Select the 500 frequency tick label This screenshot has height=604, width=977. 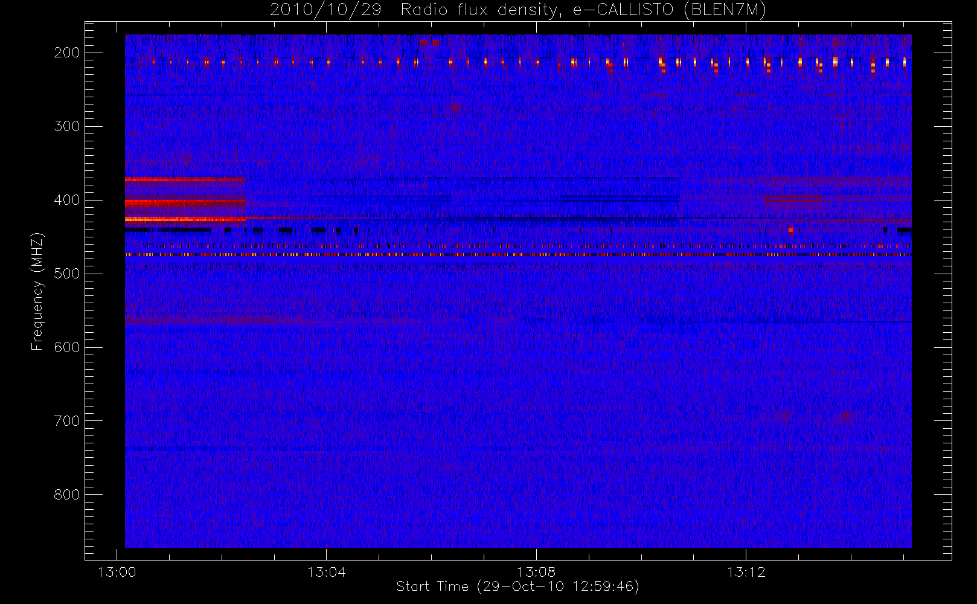[x=66, y=274]
